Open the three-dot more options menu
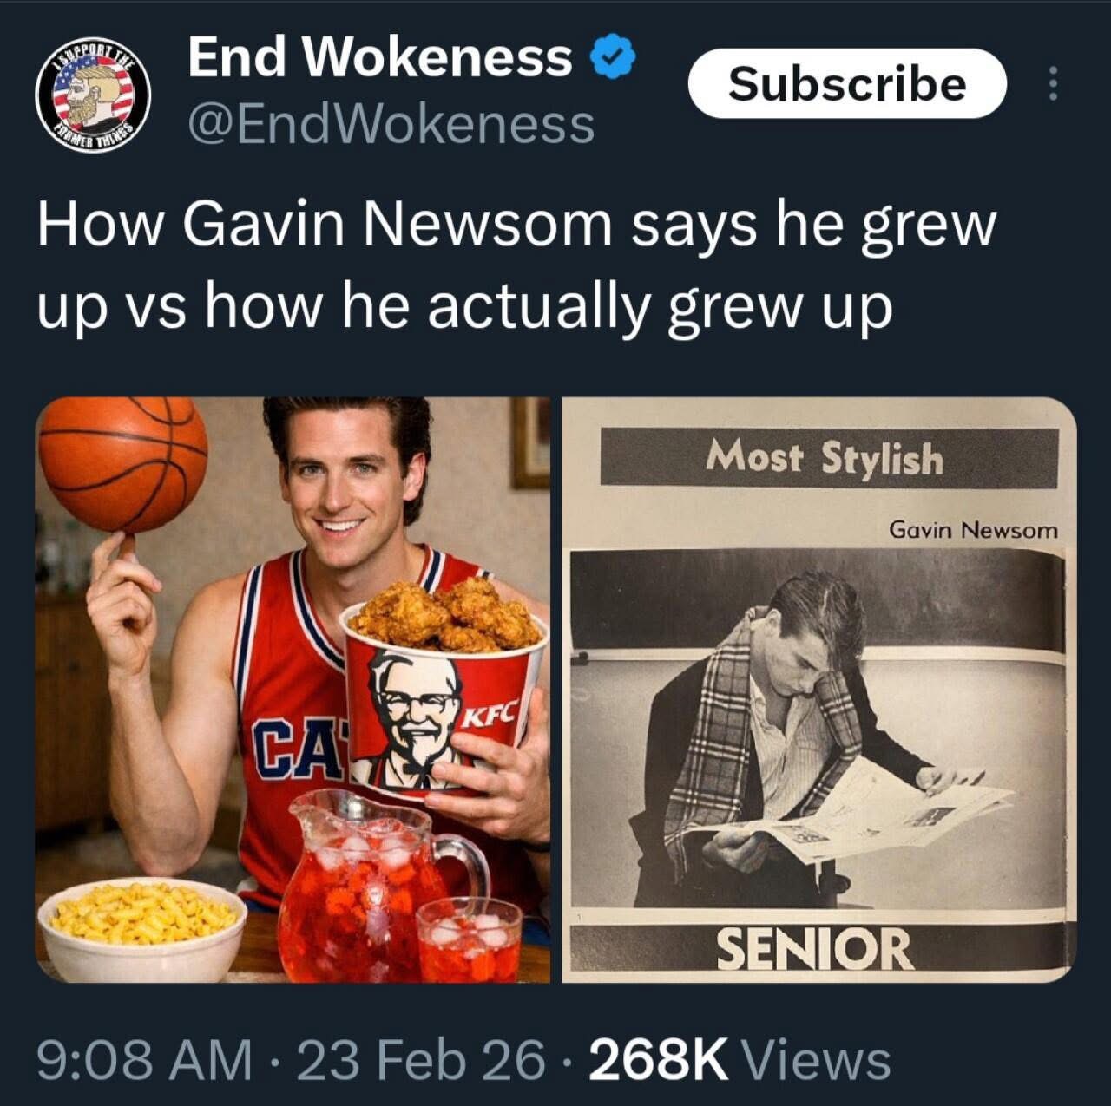The width and height of the screenshot is (1111, 1106). click(x=1053, y=84)
